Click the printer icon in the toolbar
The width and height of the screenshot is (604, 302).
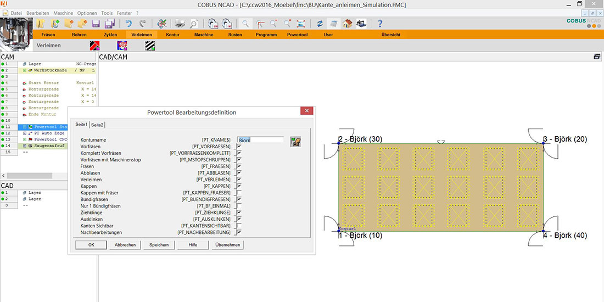180,24
